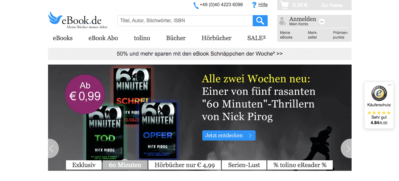Viewport: 399px width, 181px height.
Task: Open the eBooks menu
Action: (63, 38)
